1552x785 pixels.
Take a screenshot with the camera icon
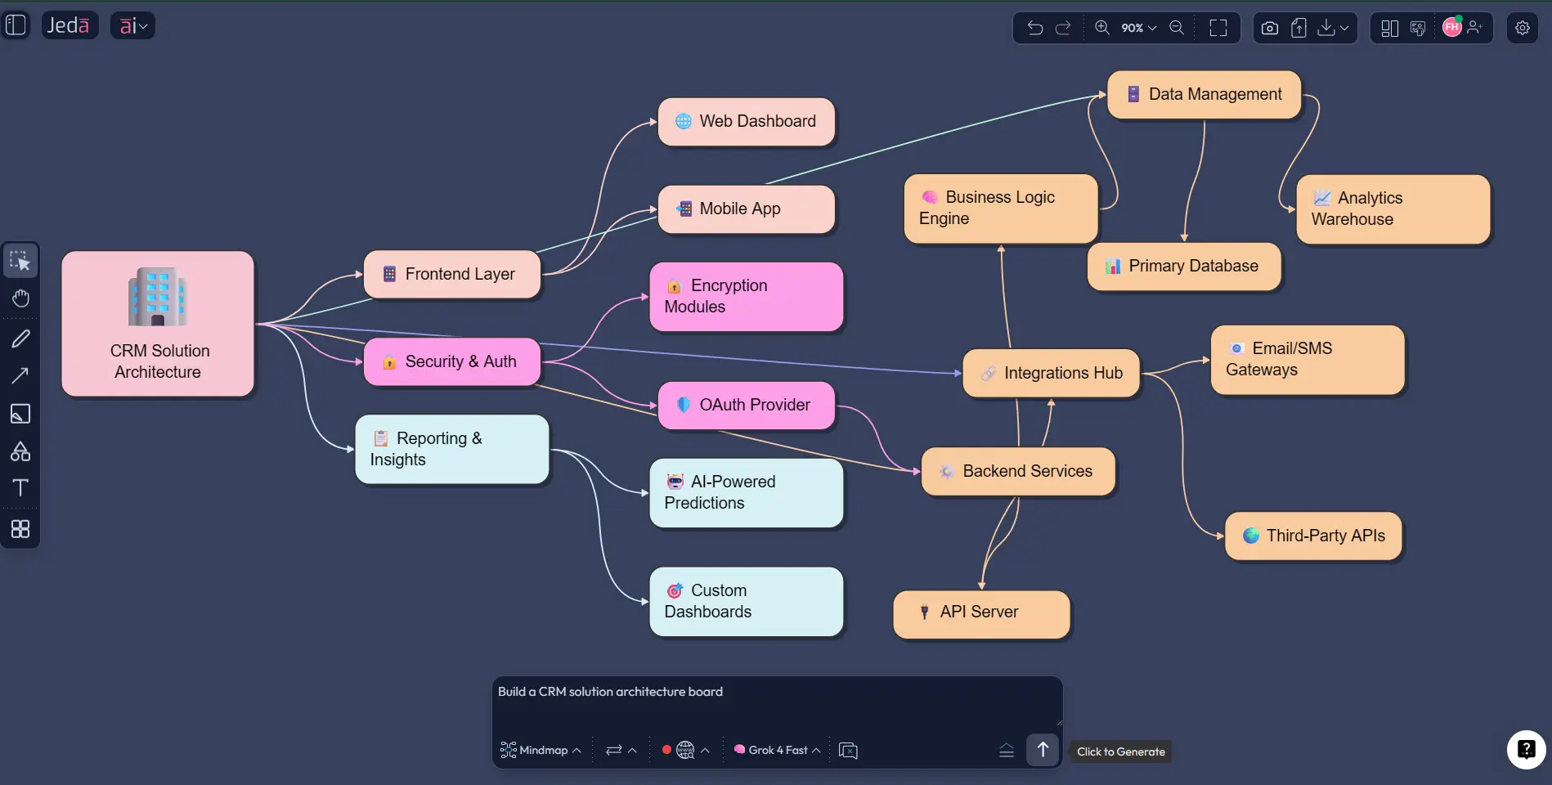[1269, 27]
